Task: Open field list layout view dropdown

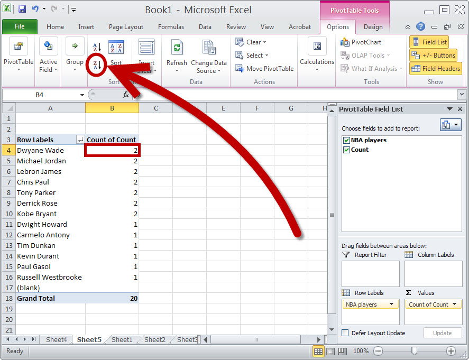Action: pos(450,125)
